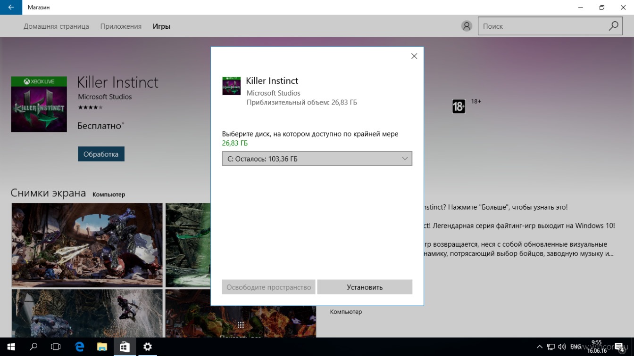The image size is (634, 356).
Task: Click the 18+ age rating badge
Action: [x=459, y=106]
